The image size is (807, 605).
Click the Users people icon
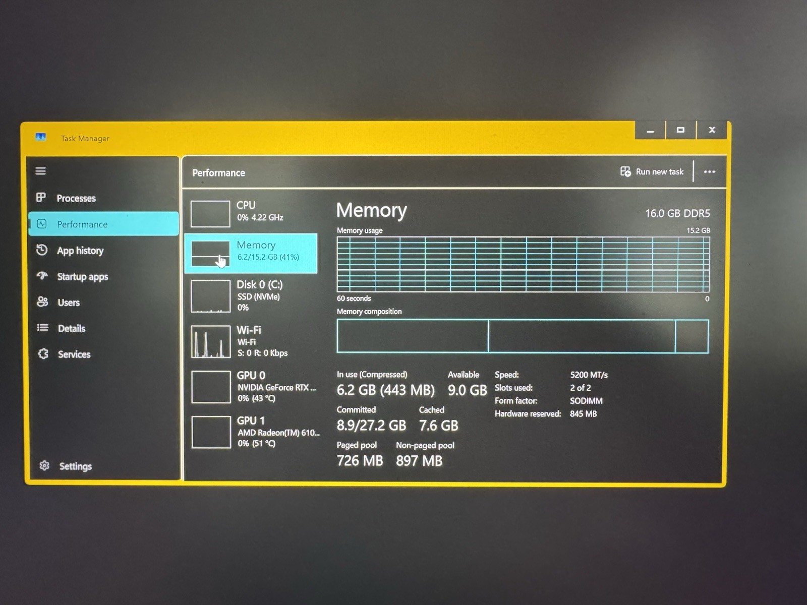pos(42,302)
